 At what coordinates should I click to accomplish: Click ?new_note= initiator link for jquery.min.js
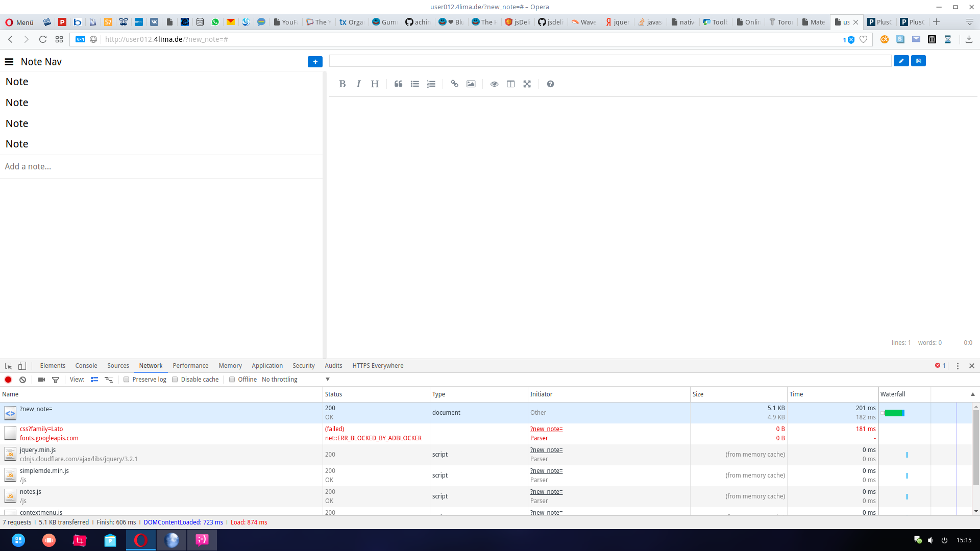click(546, 450)
